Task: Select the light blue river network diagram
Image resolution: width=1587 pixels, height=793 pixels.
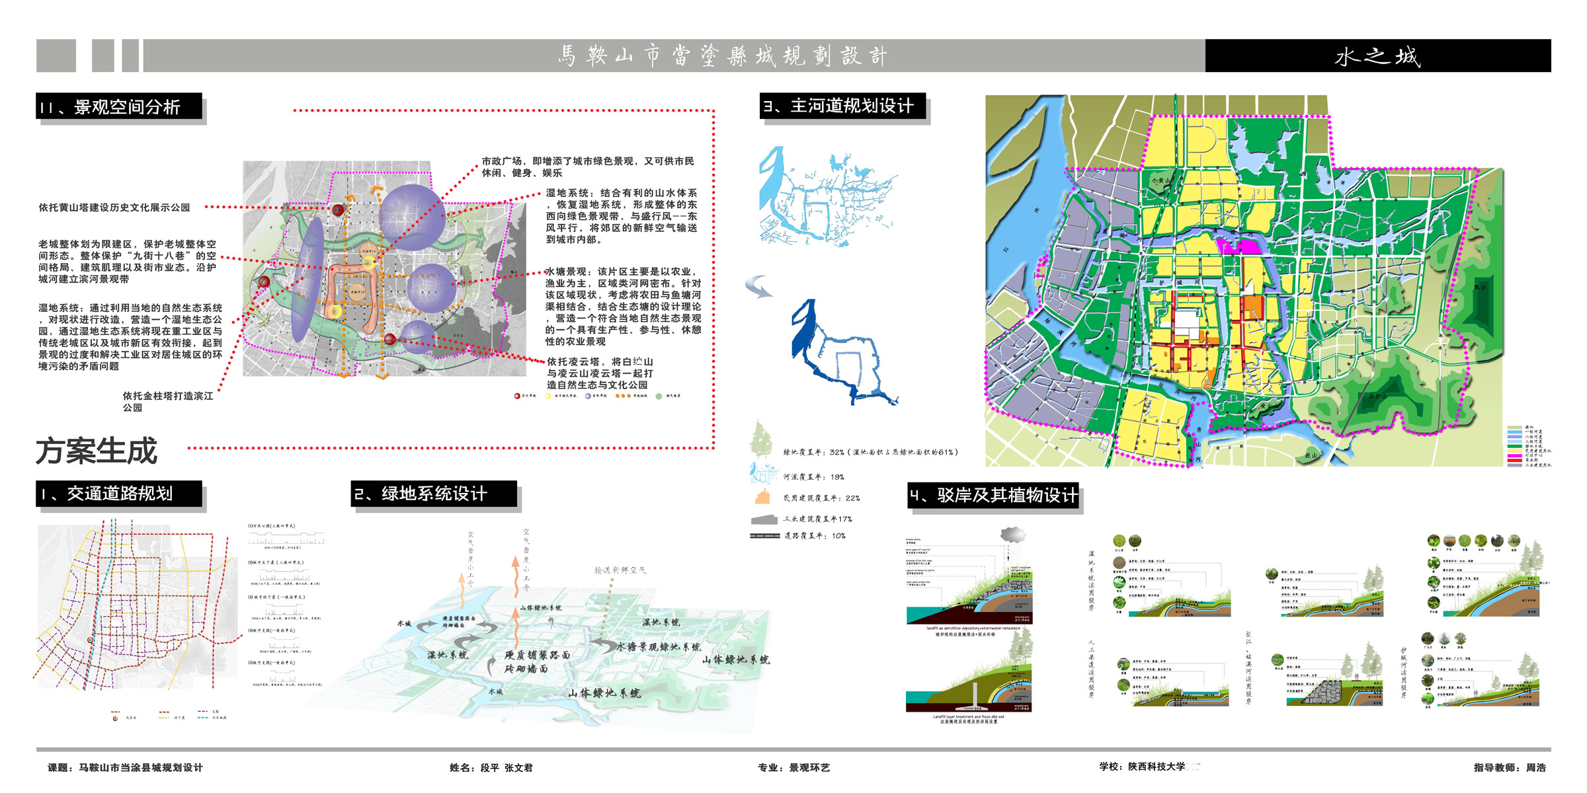Action: [x=829, y=197]
